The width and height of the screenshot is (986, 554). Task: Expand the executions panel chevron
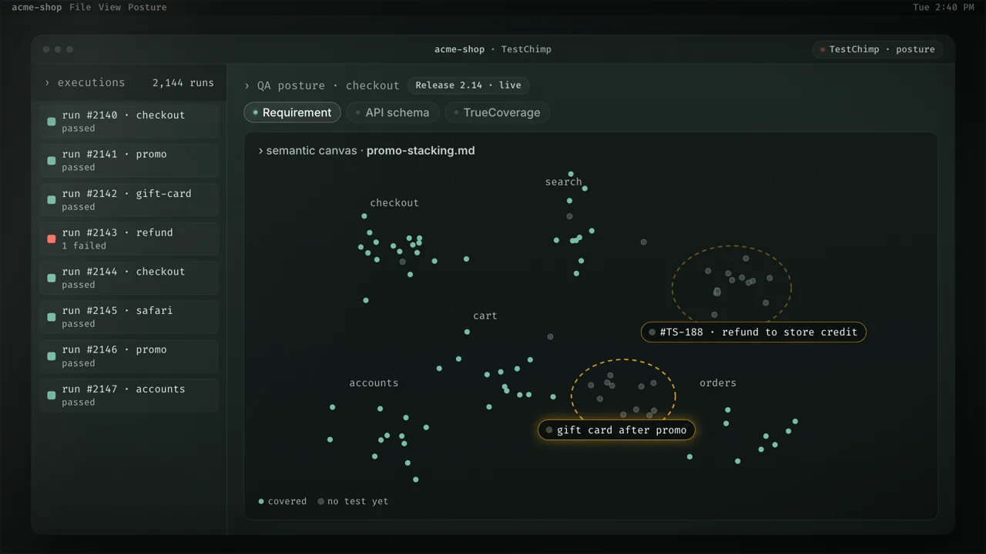coord(48,82)
